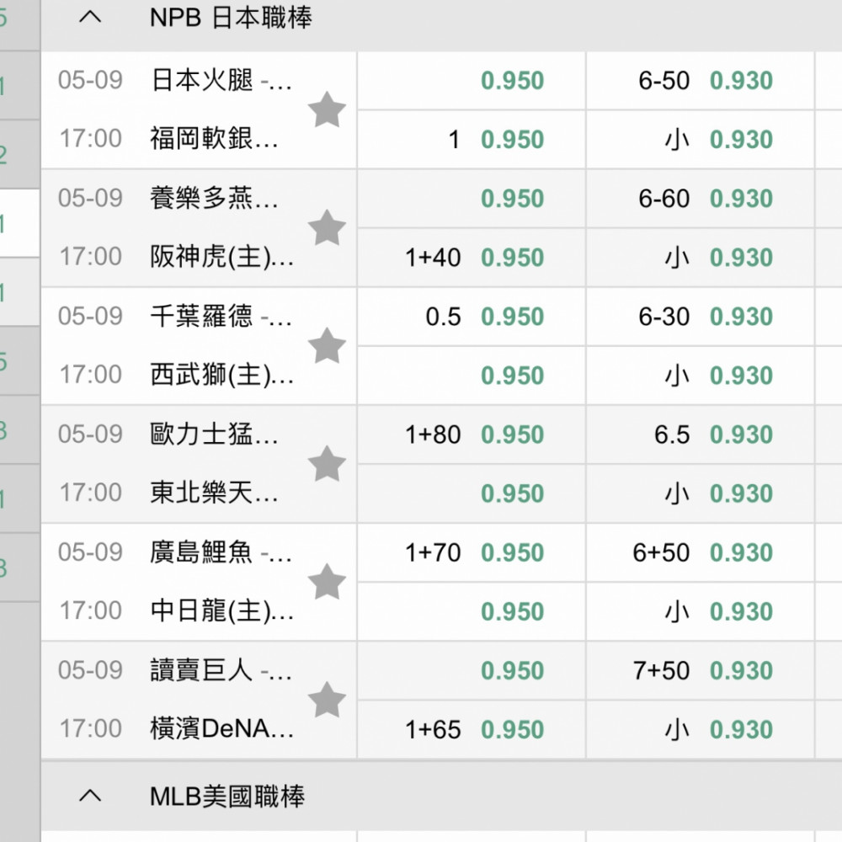Screen dimensions: 842x842
Task: Star the 養樂多燕 vs 阪神虎 game
Action: tap(327, 227)
